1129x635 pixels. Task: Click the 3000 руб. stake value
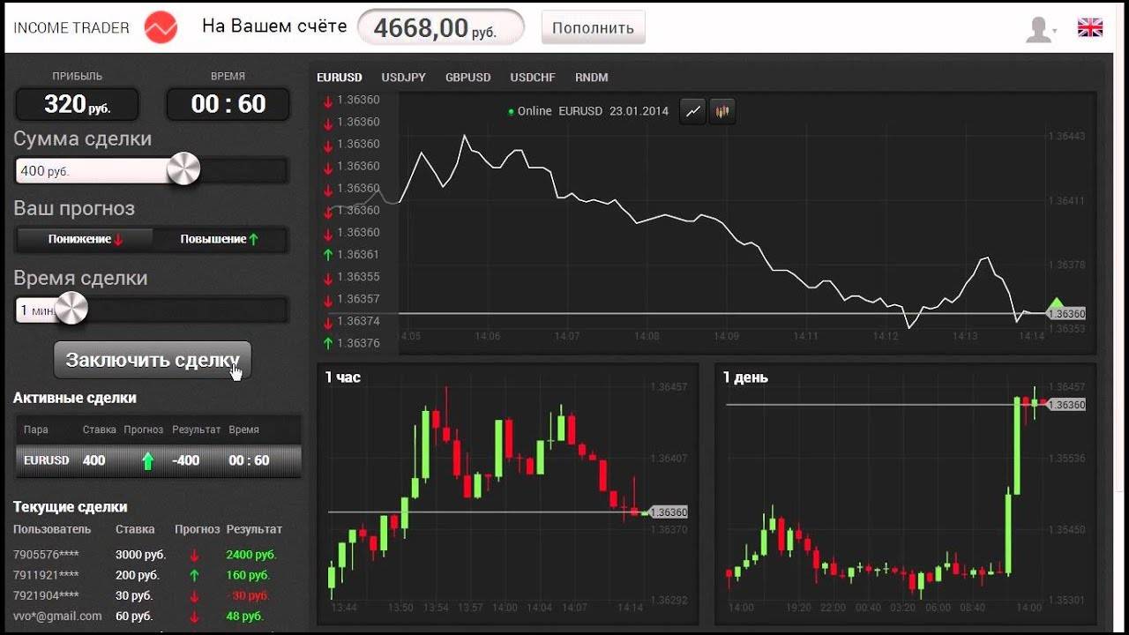tap(141, 556)
